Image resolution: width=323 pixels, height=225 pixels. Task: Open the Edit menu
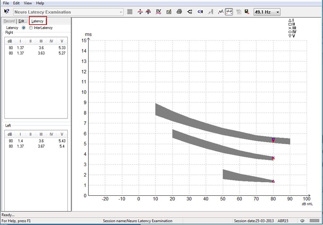click(16, 3)
